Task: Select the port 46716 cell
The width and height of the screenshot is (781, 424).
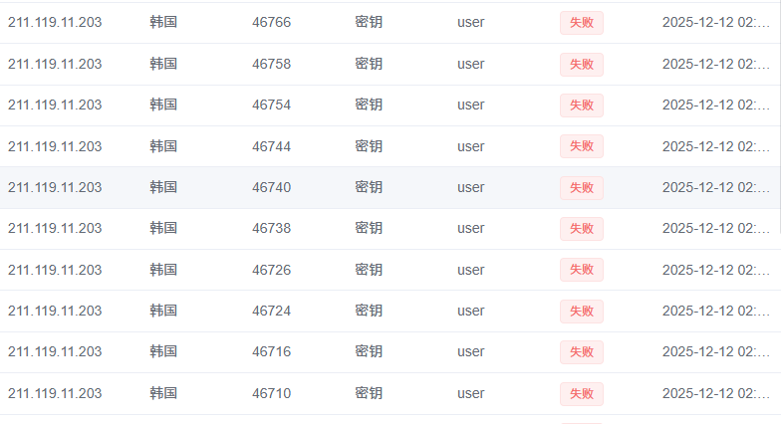Action: (271, 351)
